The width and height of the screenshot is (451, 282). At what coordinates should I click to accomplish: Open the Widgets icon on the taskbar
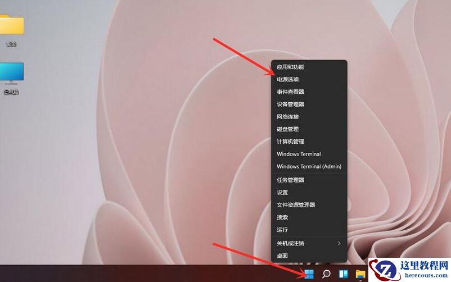coord(343,274)
